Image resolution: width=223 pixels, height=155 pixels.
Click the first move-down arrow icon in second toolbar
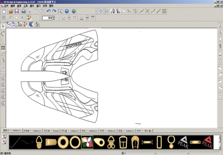coord(75,18)
